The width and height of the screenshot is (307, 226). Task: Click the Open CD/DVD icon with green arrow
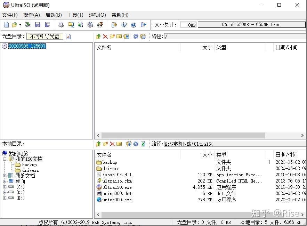[x=28, y=25]
